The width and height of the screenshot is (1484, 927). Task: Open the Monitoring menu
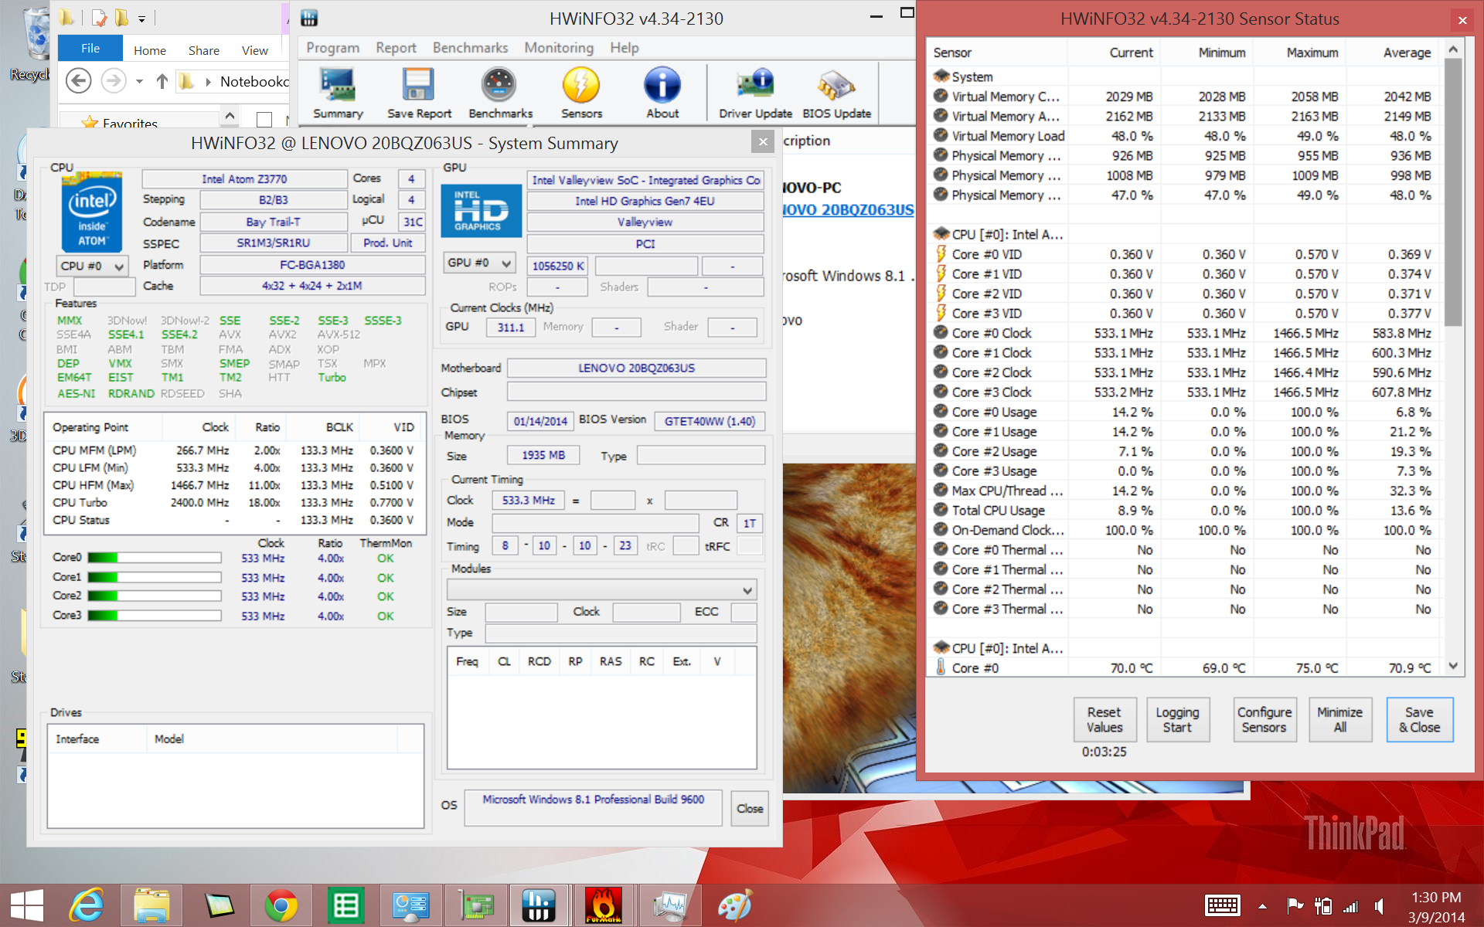[x=559, y=48]
